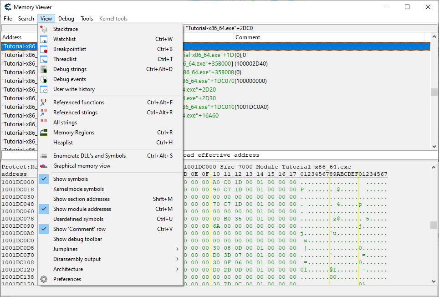439x297 pixels.
Task: Click the Watchlist icon in View menu
Action: 44,39
